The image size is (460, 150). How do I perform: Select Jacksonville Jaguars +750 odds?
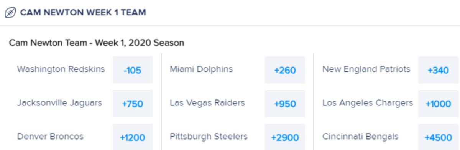pyautogui.click(x=133, y=104)
